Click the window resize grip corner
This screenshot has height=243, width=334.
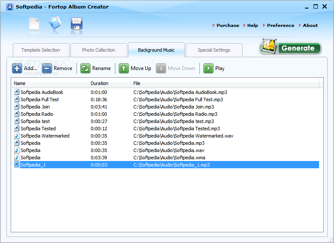point(331,240)
